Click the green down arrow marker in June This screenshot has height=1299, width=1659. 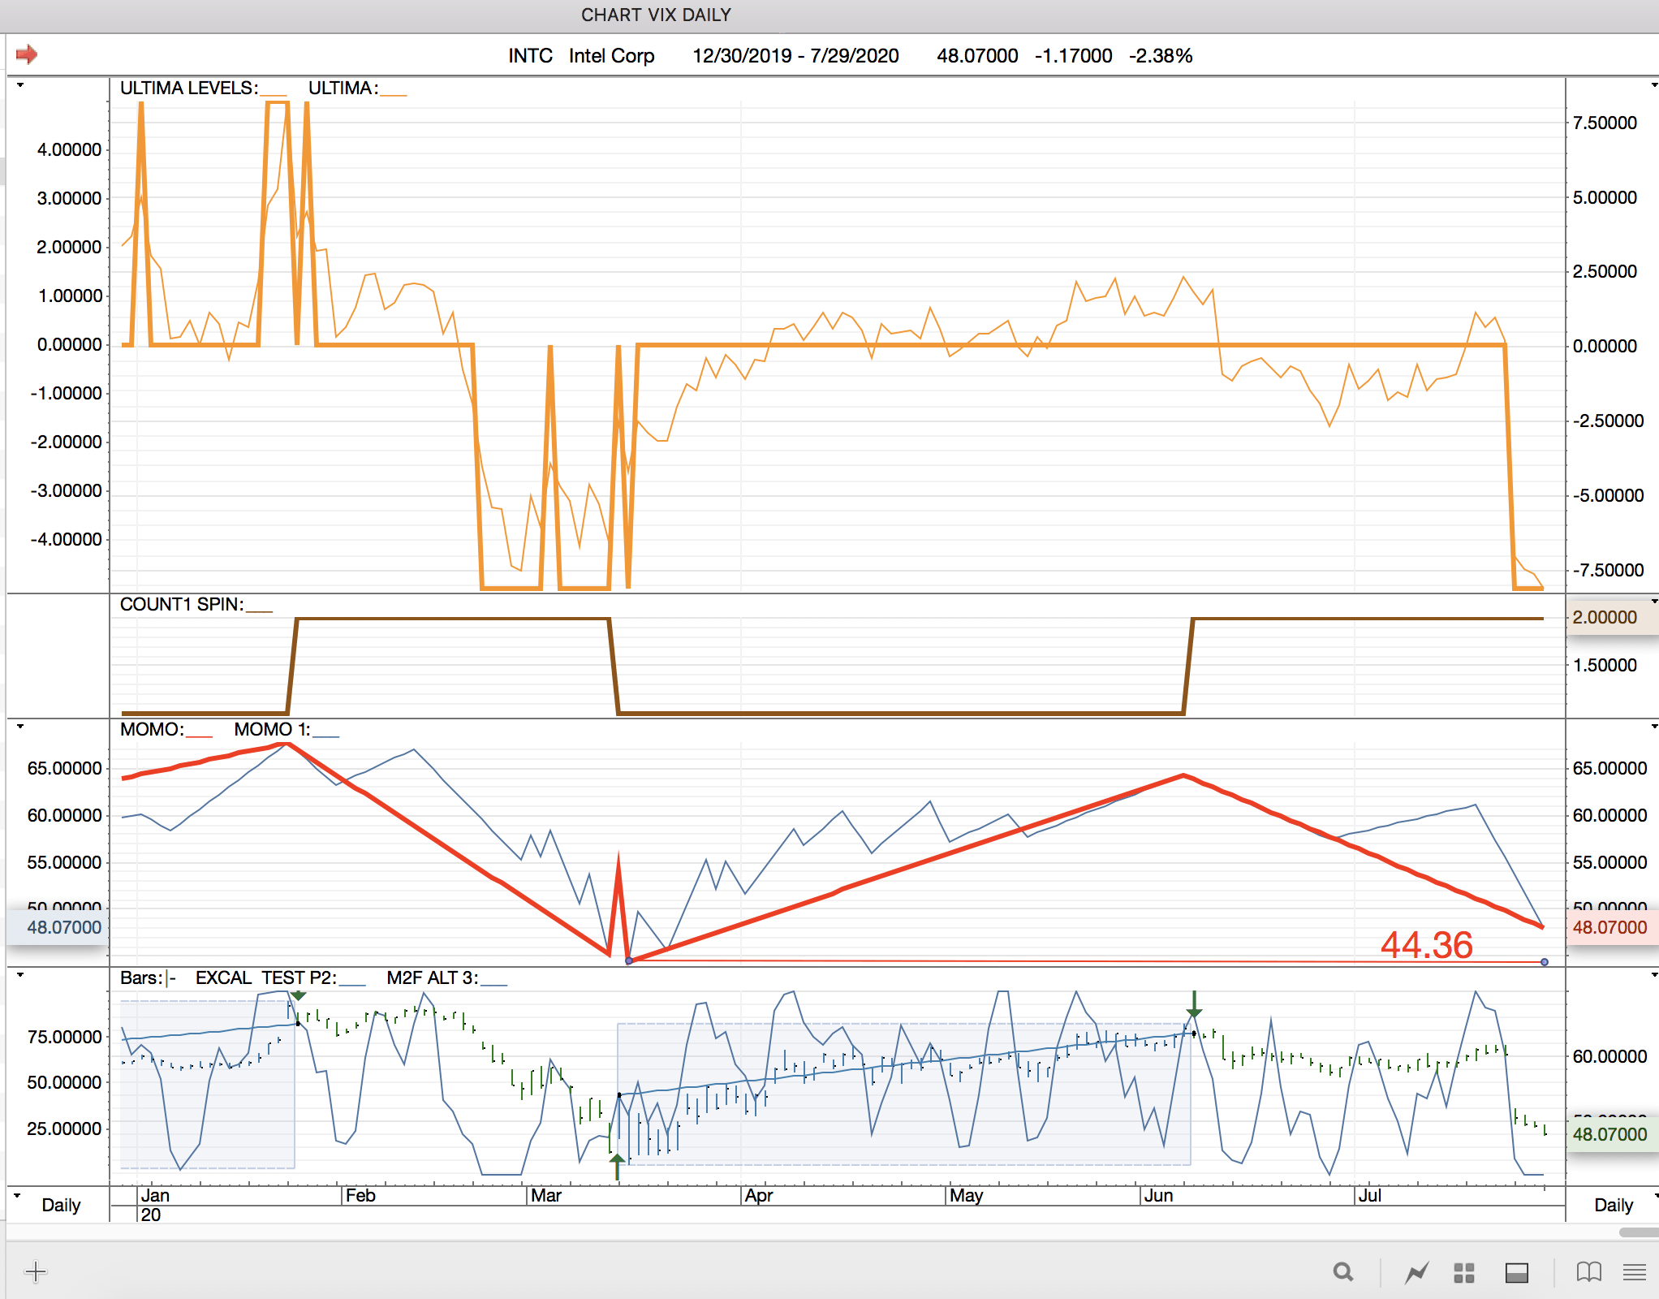point(1193,1005)
